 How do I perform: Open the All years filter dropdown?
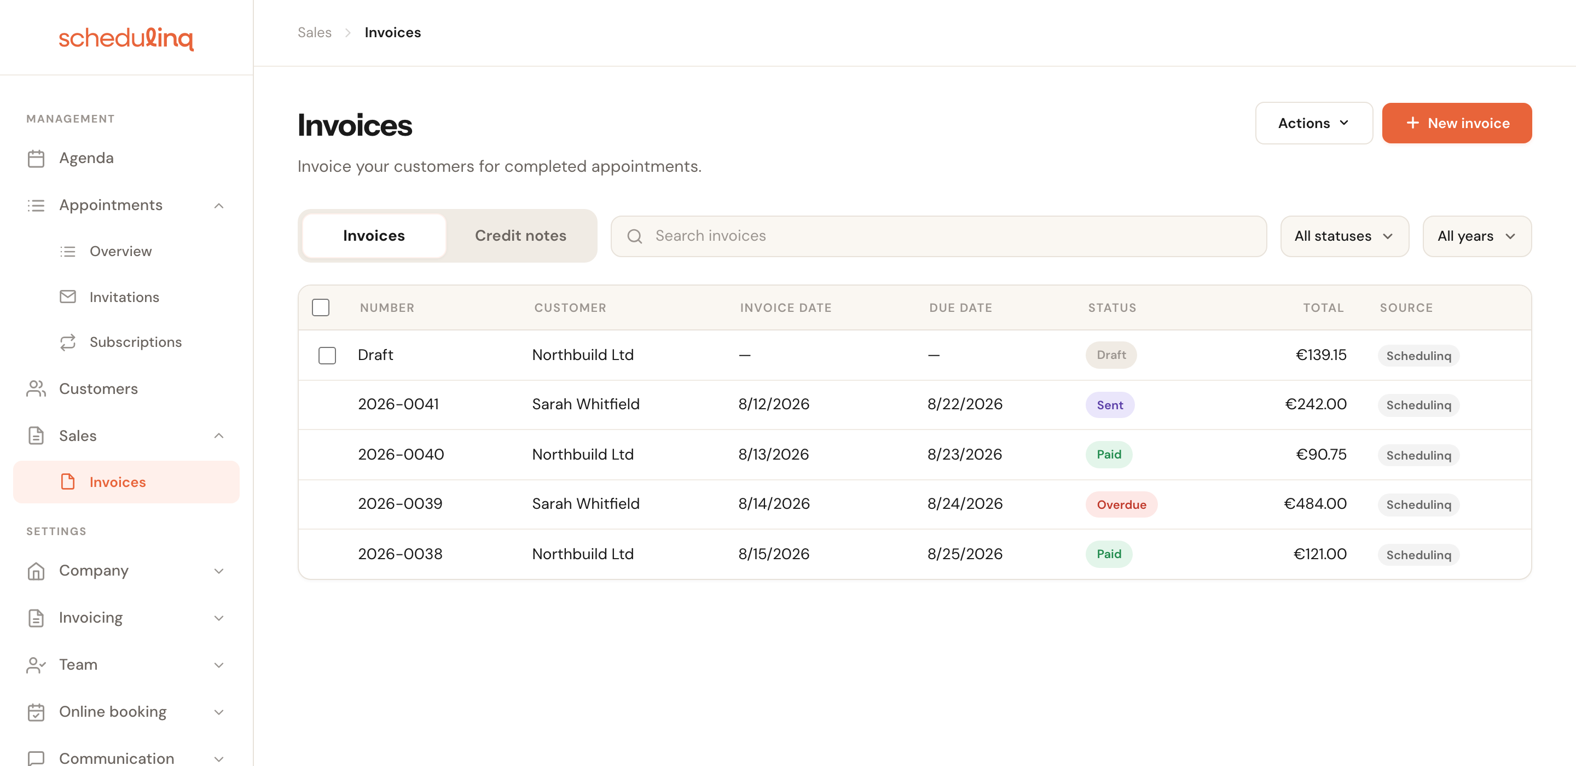(x=1477, y=236)
